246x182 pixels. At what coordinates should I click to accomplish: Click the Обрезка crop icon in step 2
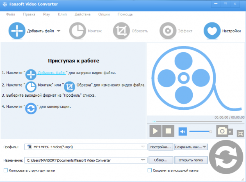coord(70,87)
